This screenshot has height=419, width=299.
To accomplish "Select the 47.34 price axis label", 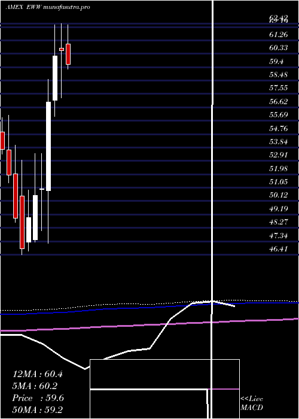I will pyautogui.click(x=279, y=236).
